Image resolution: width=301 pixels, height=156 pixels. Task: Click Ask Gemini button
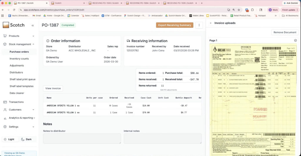pos(290,3)
